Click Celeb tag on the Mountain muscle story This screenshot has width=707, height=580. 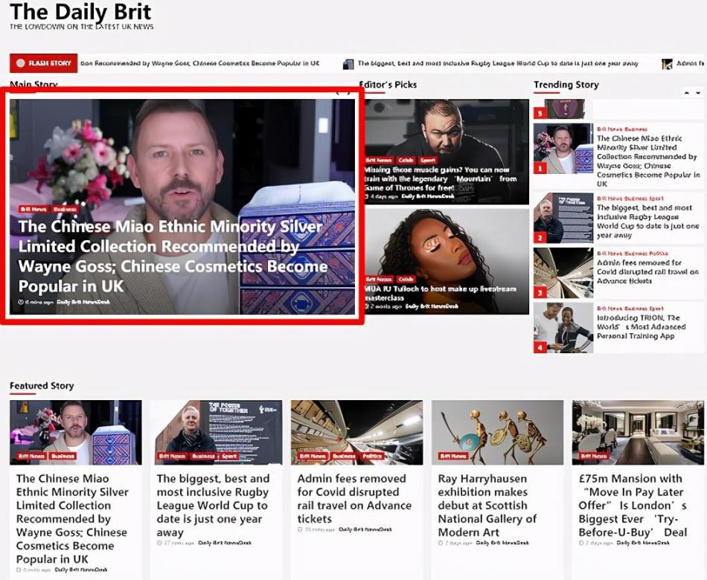coord(406,160)
